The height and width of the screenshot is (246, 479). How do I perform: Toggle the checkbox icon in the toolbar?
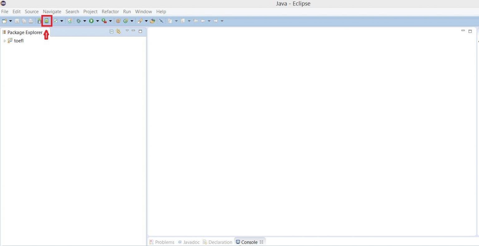click(x=56, y=21)
